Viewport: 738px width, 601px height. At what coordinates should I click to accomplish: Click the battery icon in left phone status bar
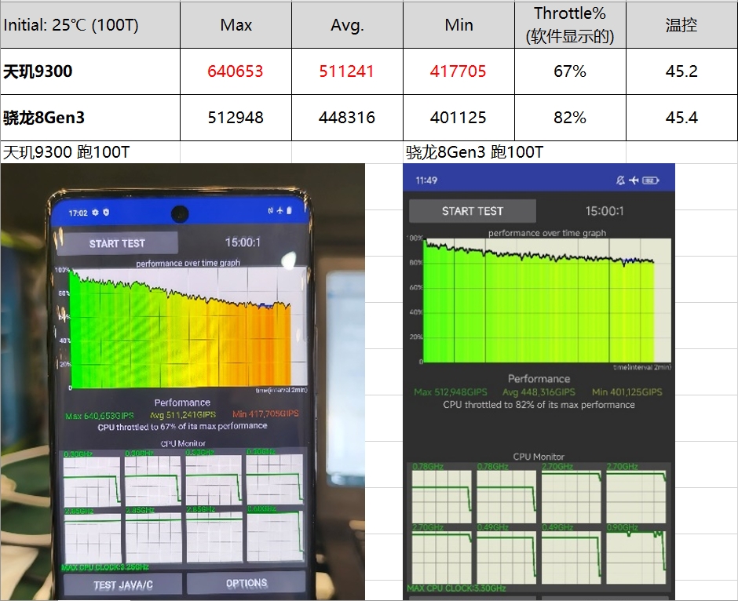click(289, 211)
